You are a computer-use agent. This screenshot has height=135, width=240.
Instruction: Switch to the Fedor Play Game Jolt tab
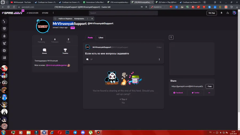(166, 2)
